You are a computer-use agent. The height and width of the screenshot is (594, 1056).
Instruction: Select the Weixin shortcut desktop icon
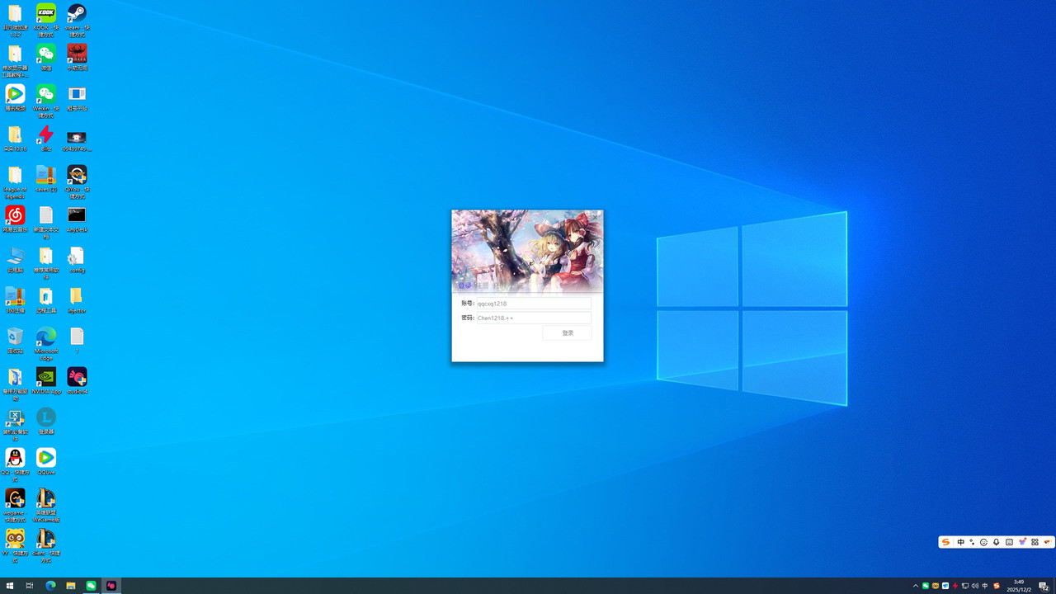[x=46, y=101]
